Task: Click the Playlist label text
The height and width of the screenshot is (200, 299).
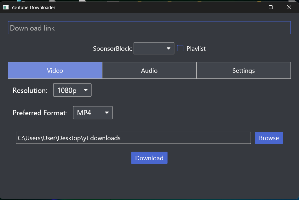Action: point(196,49)
